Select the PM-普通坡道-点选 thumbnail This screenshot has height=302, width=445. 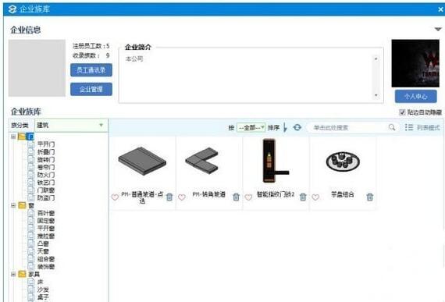click(142, 161)
